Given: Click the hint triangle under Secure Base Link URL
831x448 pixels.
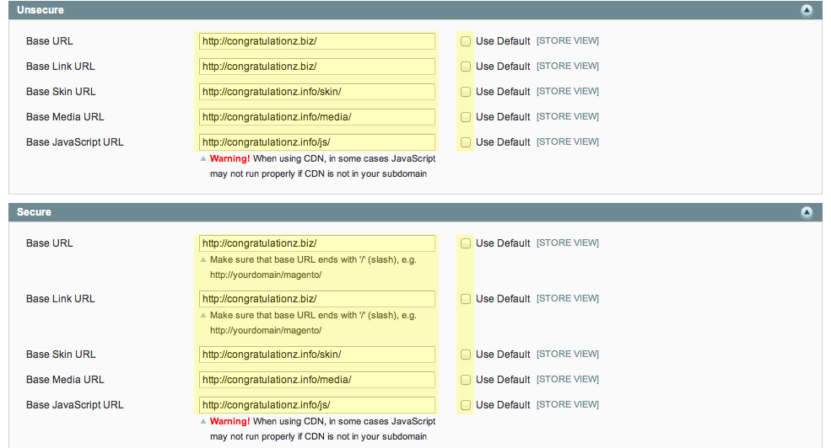Looking at the screenshot, I should (203, 315).
